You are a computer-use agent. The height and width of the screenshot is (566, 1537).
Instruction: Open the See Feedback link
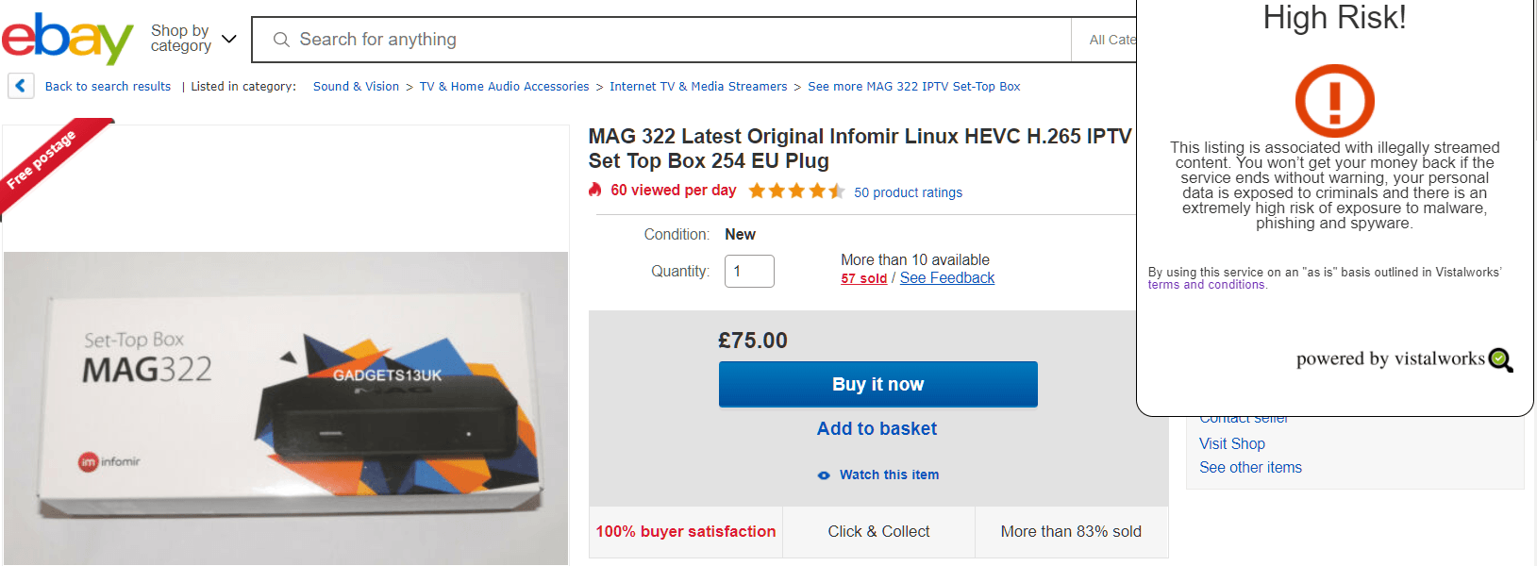947,277
